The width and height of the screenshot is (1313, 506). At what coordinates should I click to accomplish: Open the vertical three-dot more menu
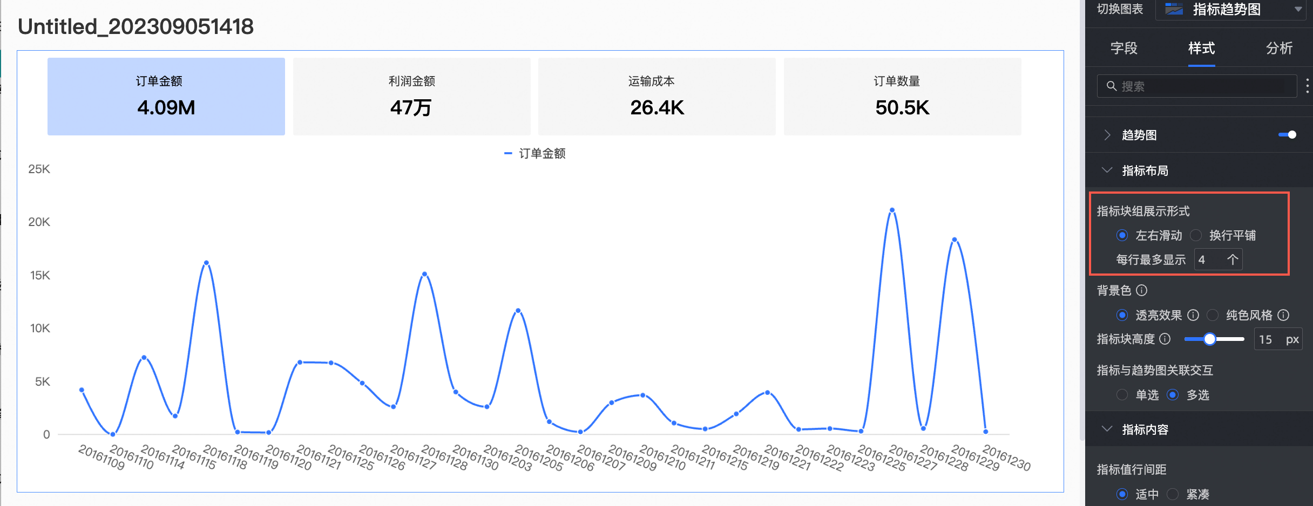1307,86
